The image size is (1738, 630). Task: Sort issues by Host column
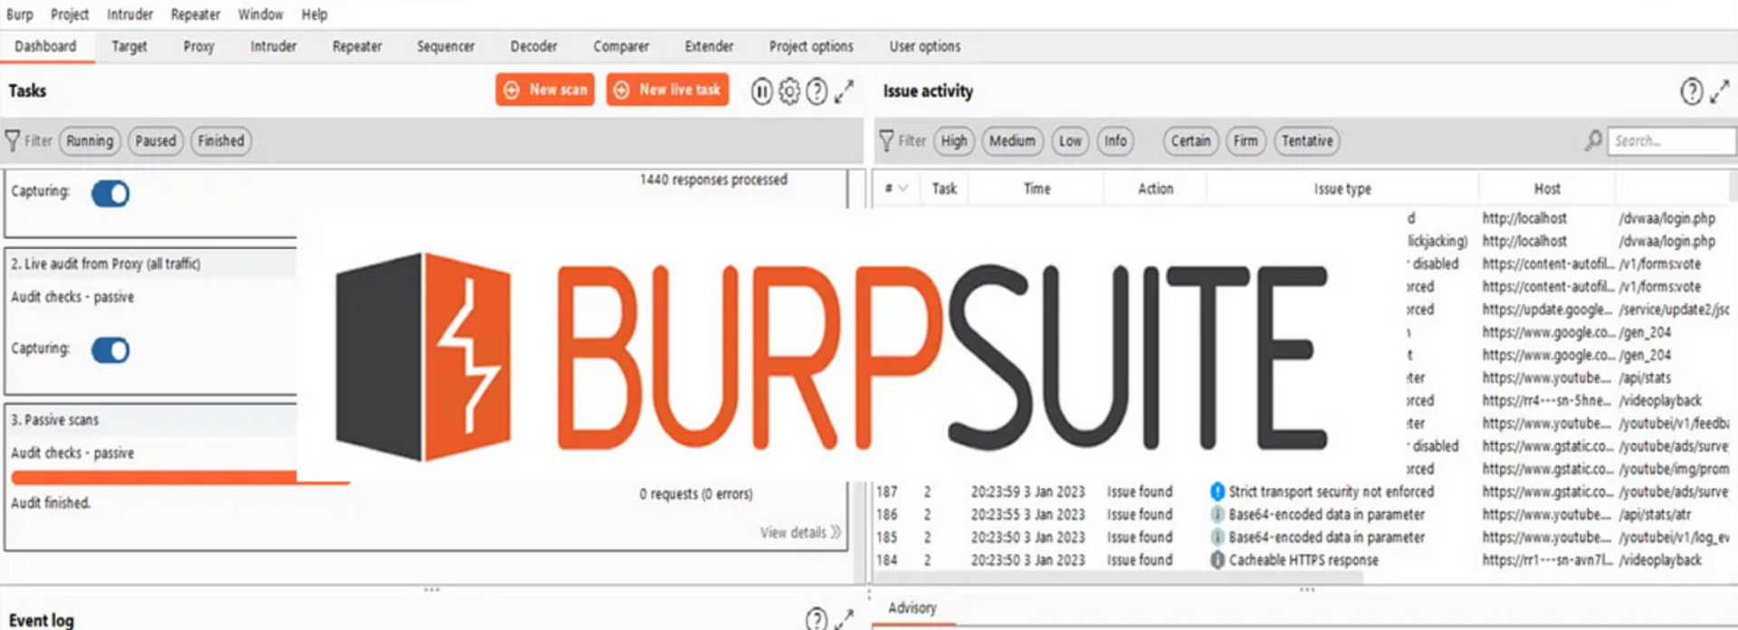coord(1547,188)
